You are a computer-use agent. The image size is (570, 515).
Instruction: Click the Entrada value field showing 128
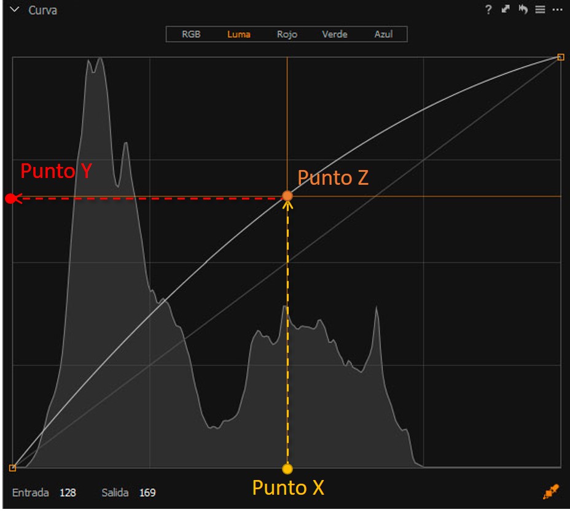click(x=68, y=492)
